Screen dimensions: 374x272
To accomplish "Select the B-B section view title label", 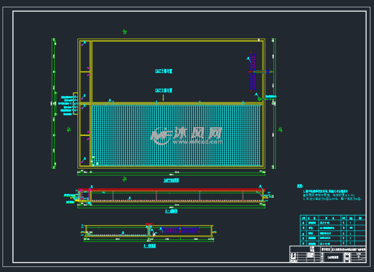I will point(150,246).
